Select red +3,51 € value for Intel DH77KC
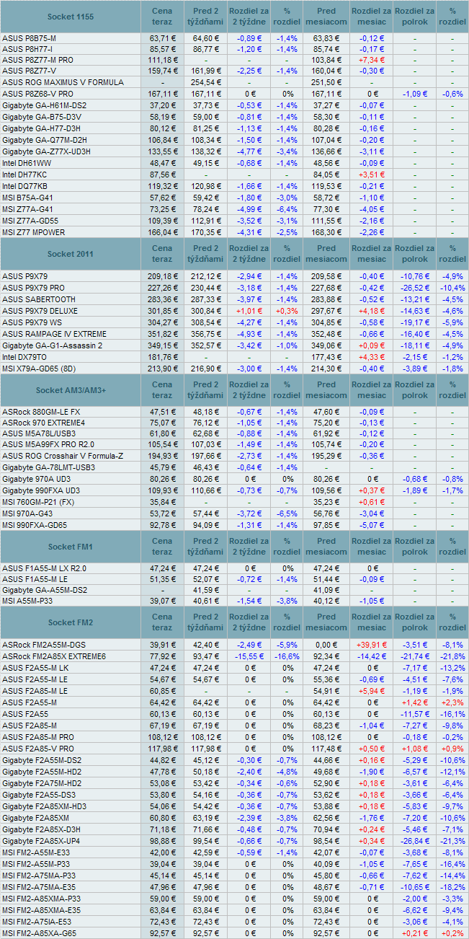The width and height of the screenshot is (469, 939). [371, 175]
